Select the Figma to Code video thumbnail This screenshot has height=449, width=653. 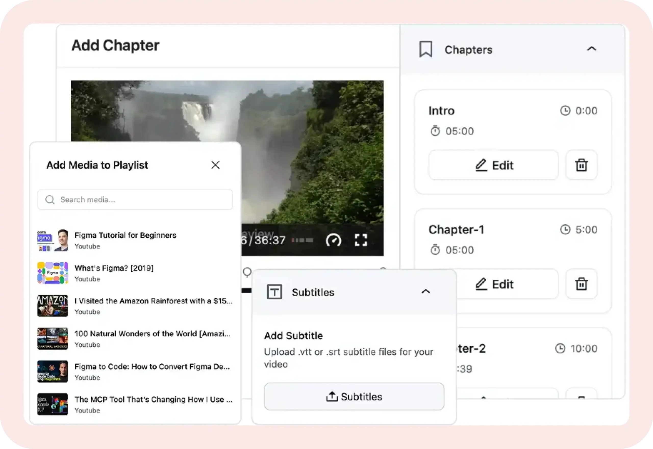(x=53, y=372)
